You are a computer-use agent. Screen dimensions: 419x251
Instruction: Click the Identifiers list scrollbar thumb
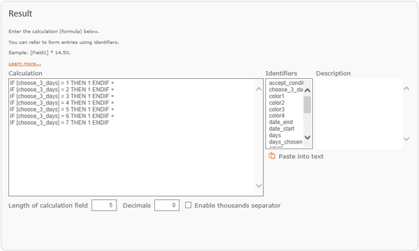pos(307,105)
